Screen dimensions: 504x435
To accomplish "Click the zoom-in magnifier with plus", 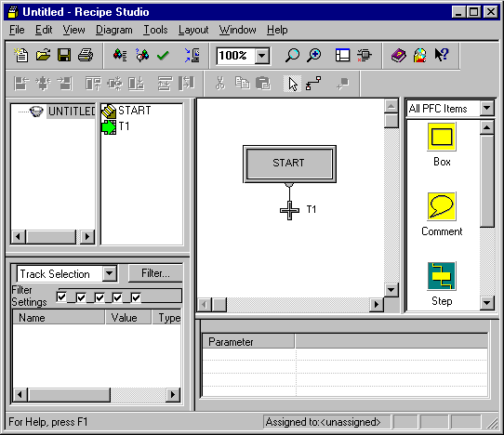I will click(x=313, y=55).
